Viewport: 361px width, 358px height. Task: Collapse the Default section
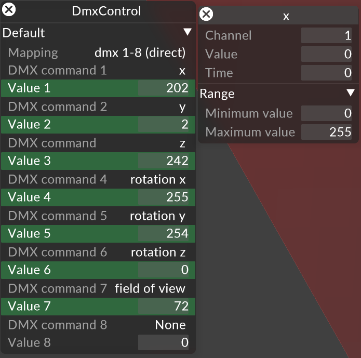[188, 33]
